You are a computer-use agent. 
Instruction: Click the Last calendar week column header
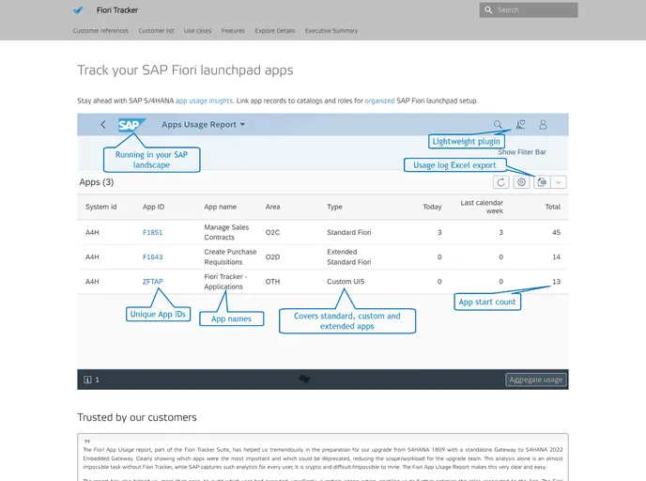click(482, 207)
